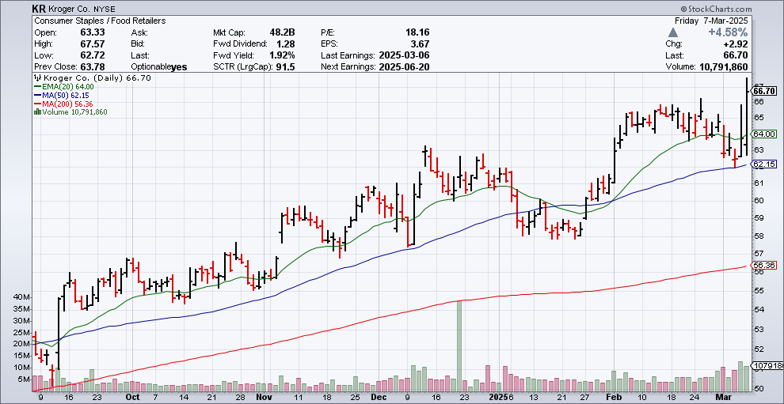This screenshot has height=404, width=784.
Task: Click the bar-chart icon before 'Kroger Co. (Daily)'
Action: [x=37, y=78]
